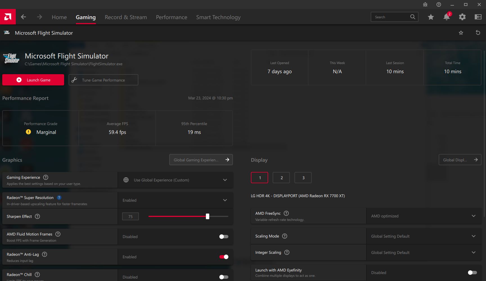Show Radeon Chill help tooltip
The height and width of the screenshot is (281, 486).
point(37,275)
